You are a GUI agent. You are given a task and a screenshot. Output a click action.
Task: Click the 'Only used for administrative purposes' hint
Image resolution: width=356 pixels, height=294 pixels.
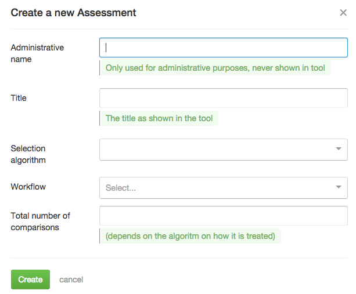point(215,68)
